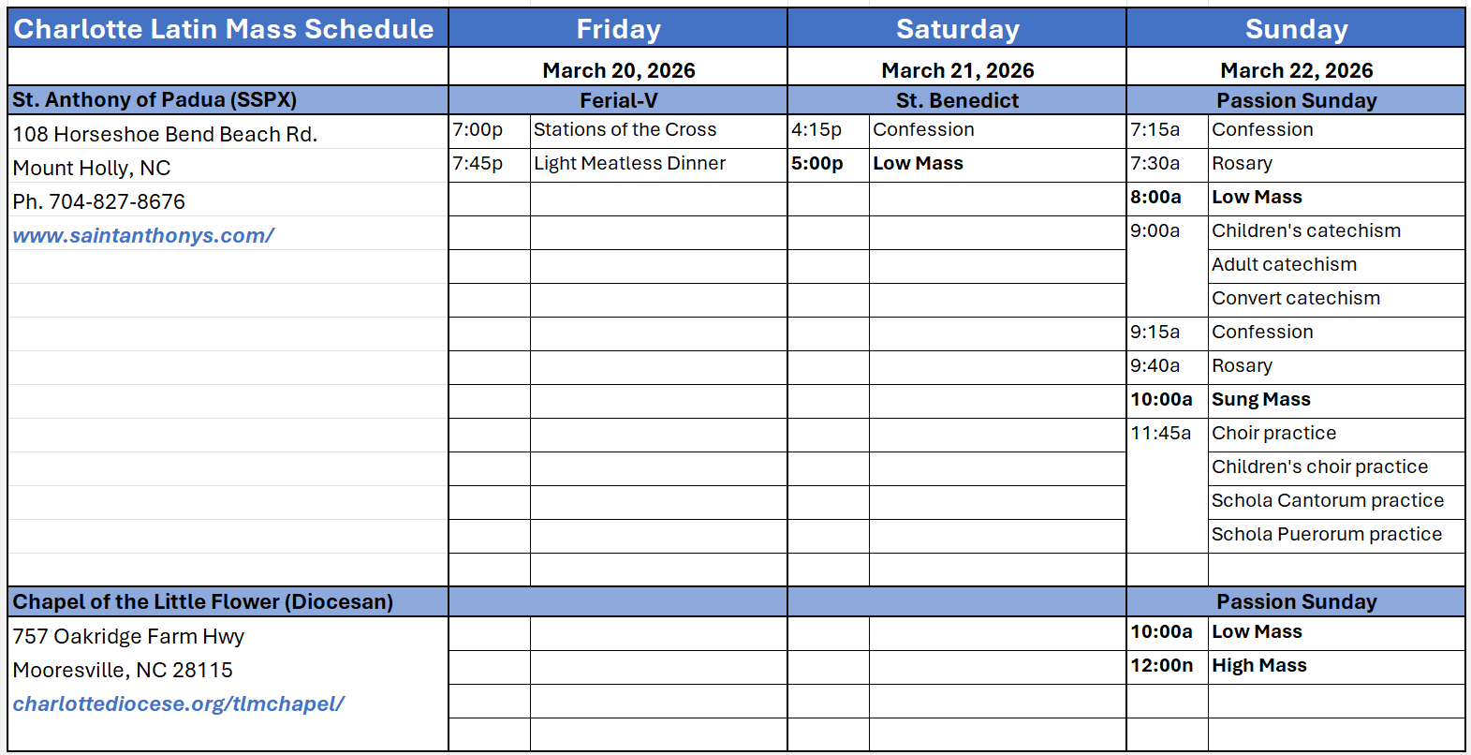Open the www.saintanthonys.com link
This screenshot has height=755, width=1471.
point(143,235)
